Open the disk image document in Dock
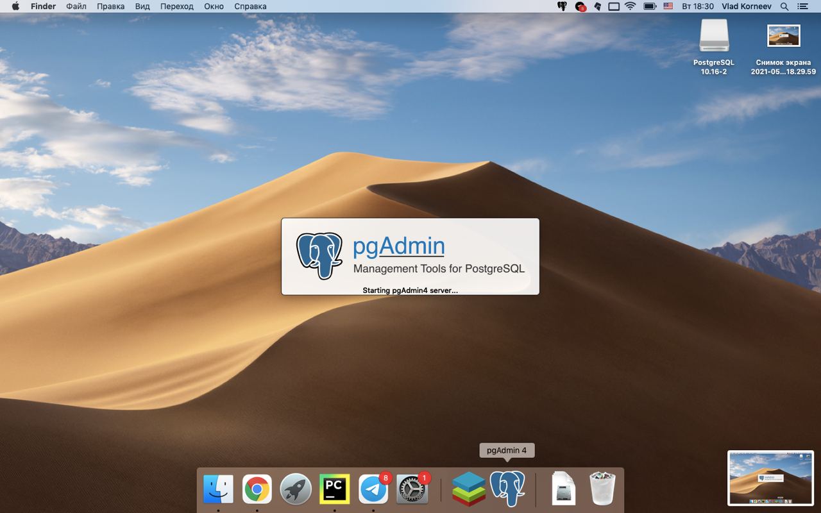 coord(564,489)
